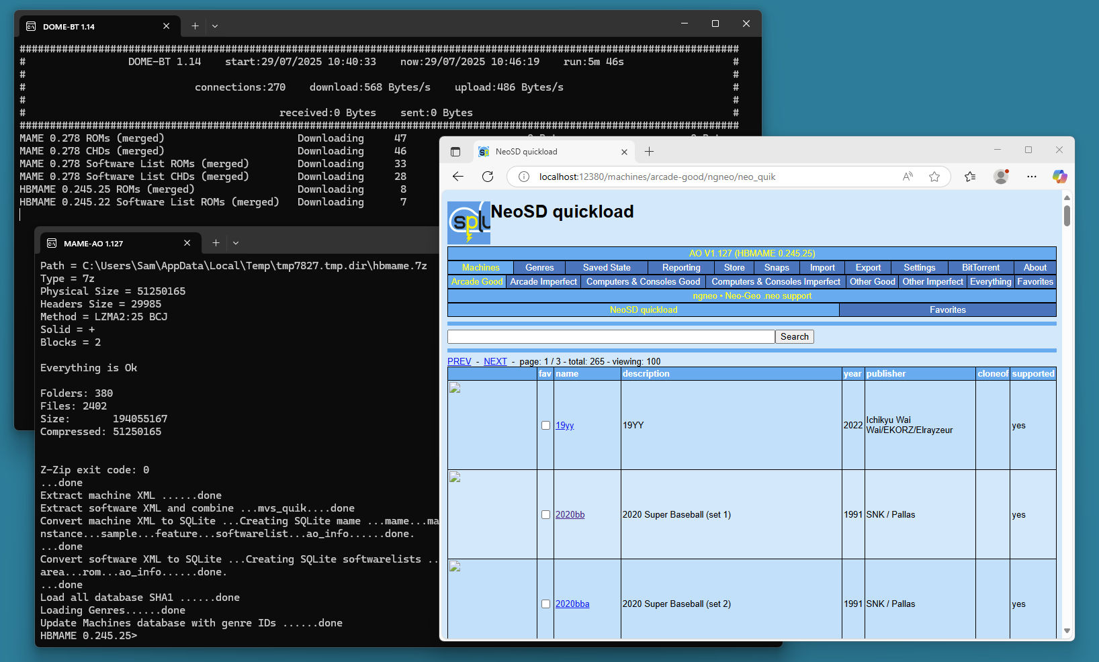This screenshot has width=1099, height=662.
Task: Add a new tab in DOME-BT terminal
Action: coord(195,26)
